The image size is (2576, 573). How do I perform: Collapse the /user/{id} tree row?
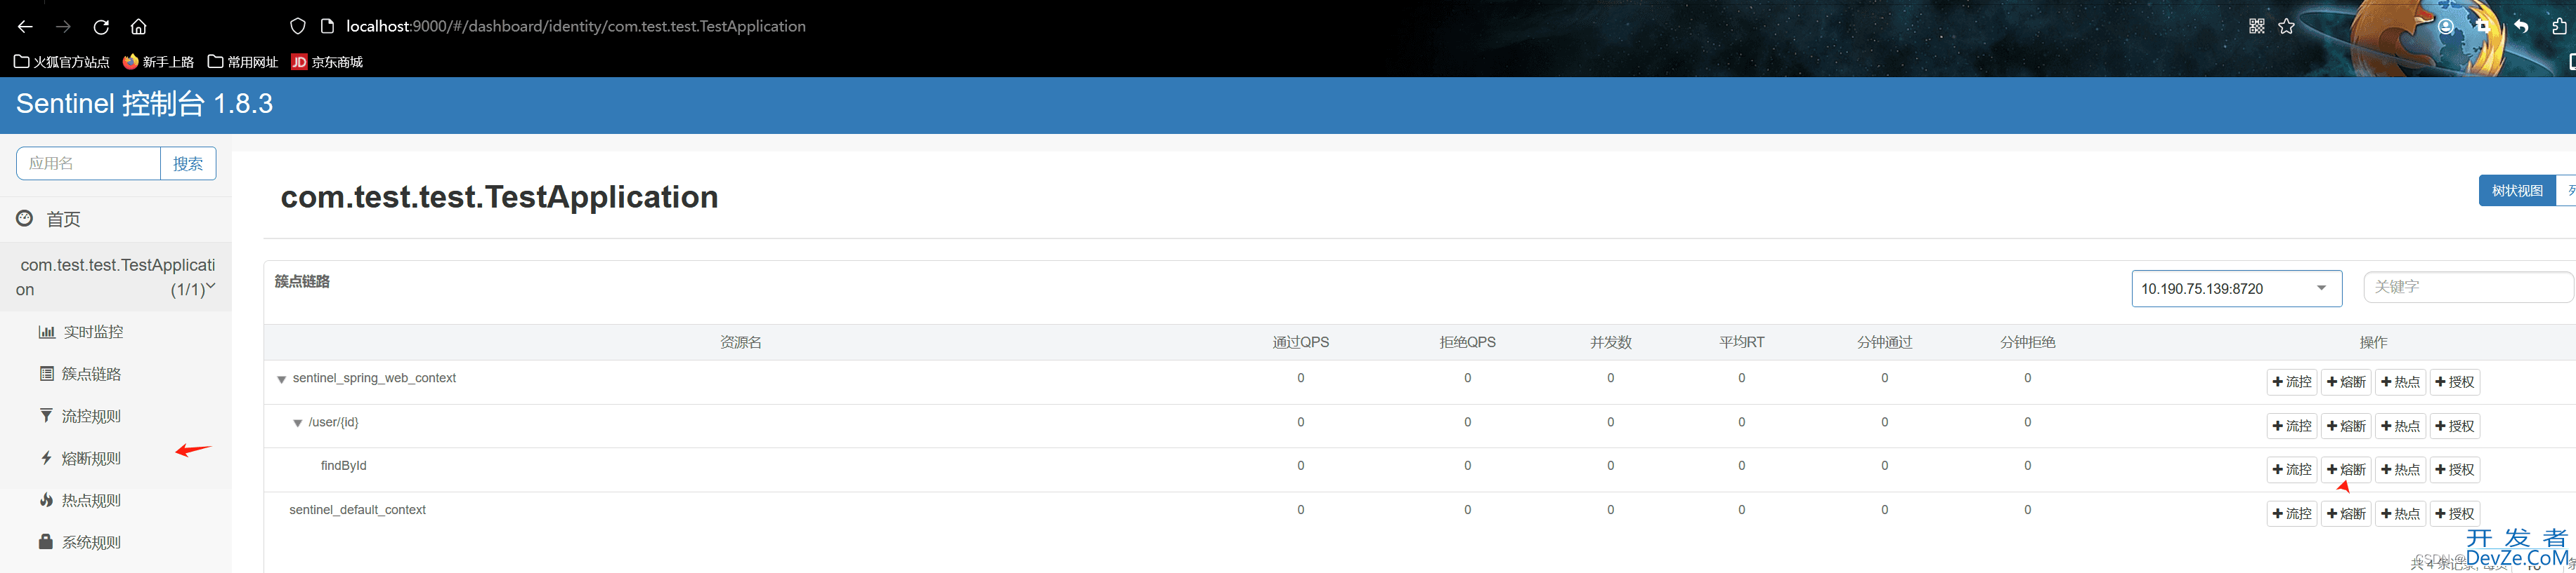pos(297,423)
